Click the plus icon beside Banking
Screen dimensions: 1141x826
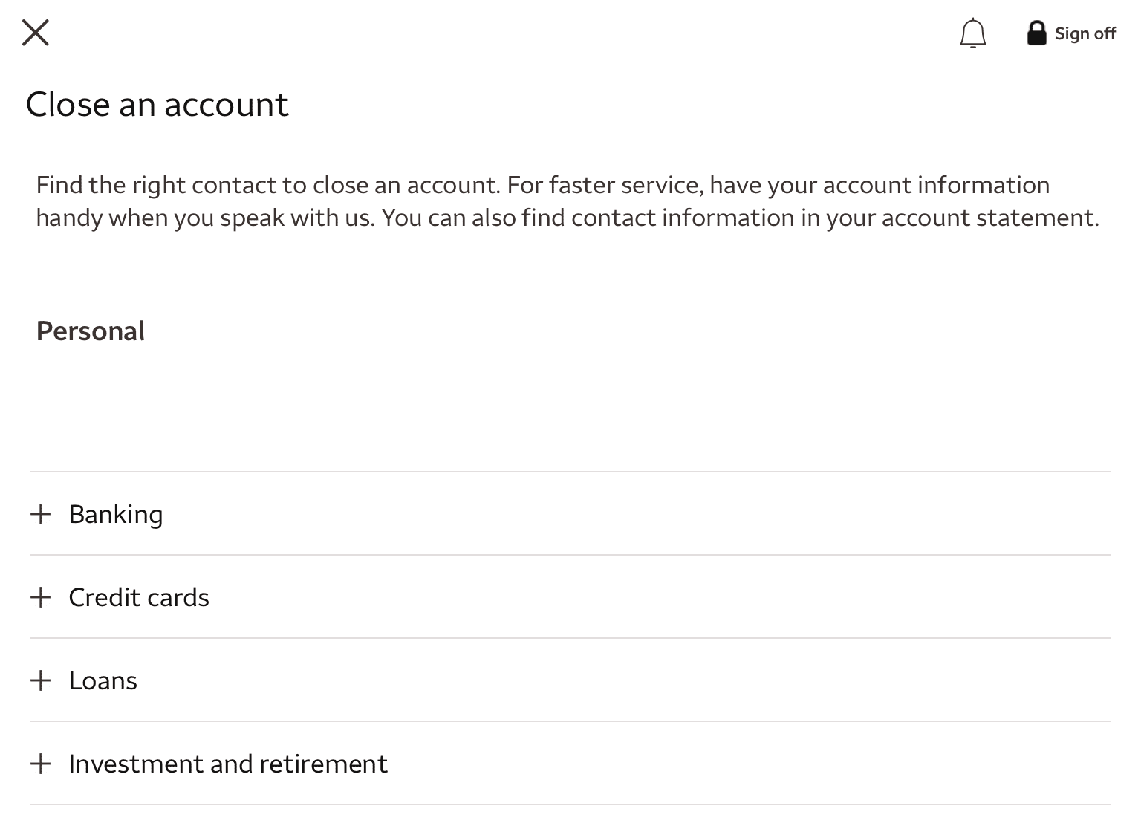(x=41, y=514)
